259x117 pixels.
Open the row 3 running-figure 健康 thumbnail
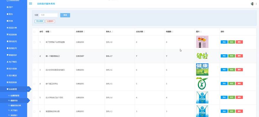(x=202, y=70)
